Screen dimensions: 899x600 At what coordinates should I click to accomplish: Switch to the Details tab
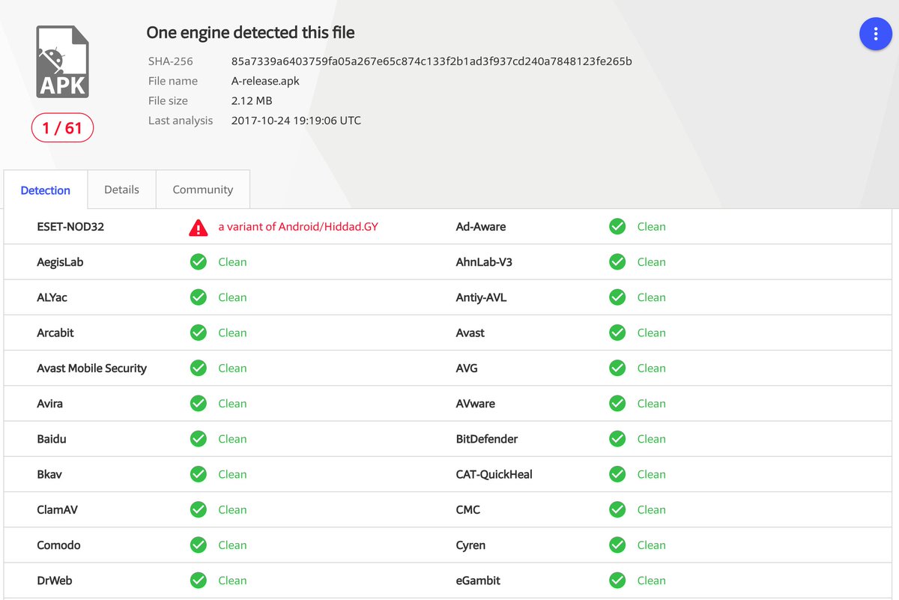[x=122, y=190]
